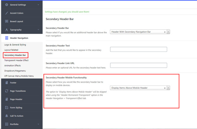
Task: Open Accent Colors menu
Action: coord(22,13)
